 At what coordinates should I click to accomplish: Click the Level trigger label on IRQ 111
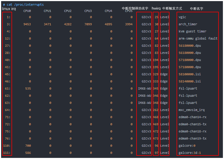[x=165, y=153]
